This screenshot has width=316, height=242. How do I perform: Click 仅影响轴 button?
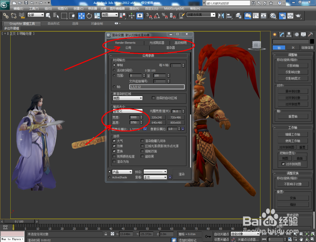293,65
